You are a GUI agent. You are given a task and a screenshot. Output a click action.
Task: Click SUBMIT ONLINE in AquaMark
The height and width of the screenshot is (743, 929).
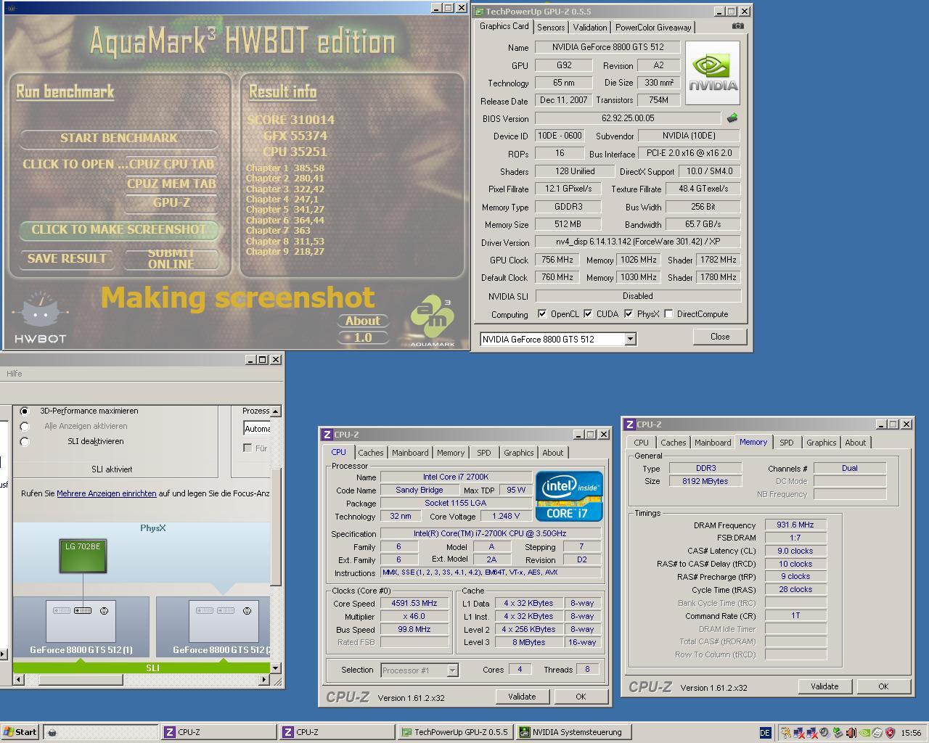tap(171, 259)
